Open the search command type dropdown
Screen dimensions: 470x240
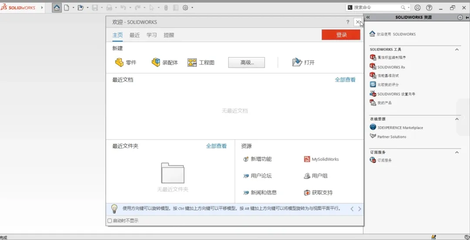click(x=409, y=7)
